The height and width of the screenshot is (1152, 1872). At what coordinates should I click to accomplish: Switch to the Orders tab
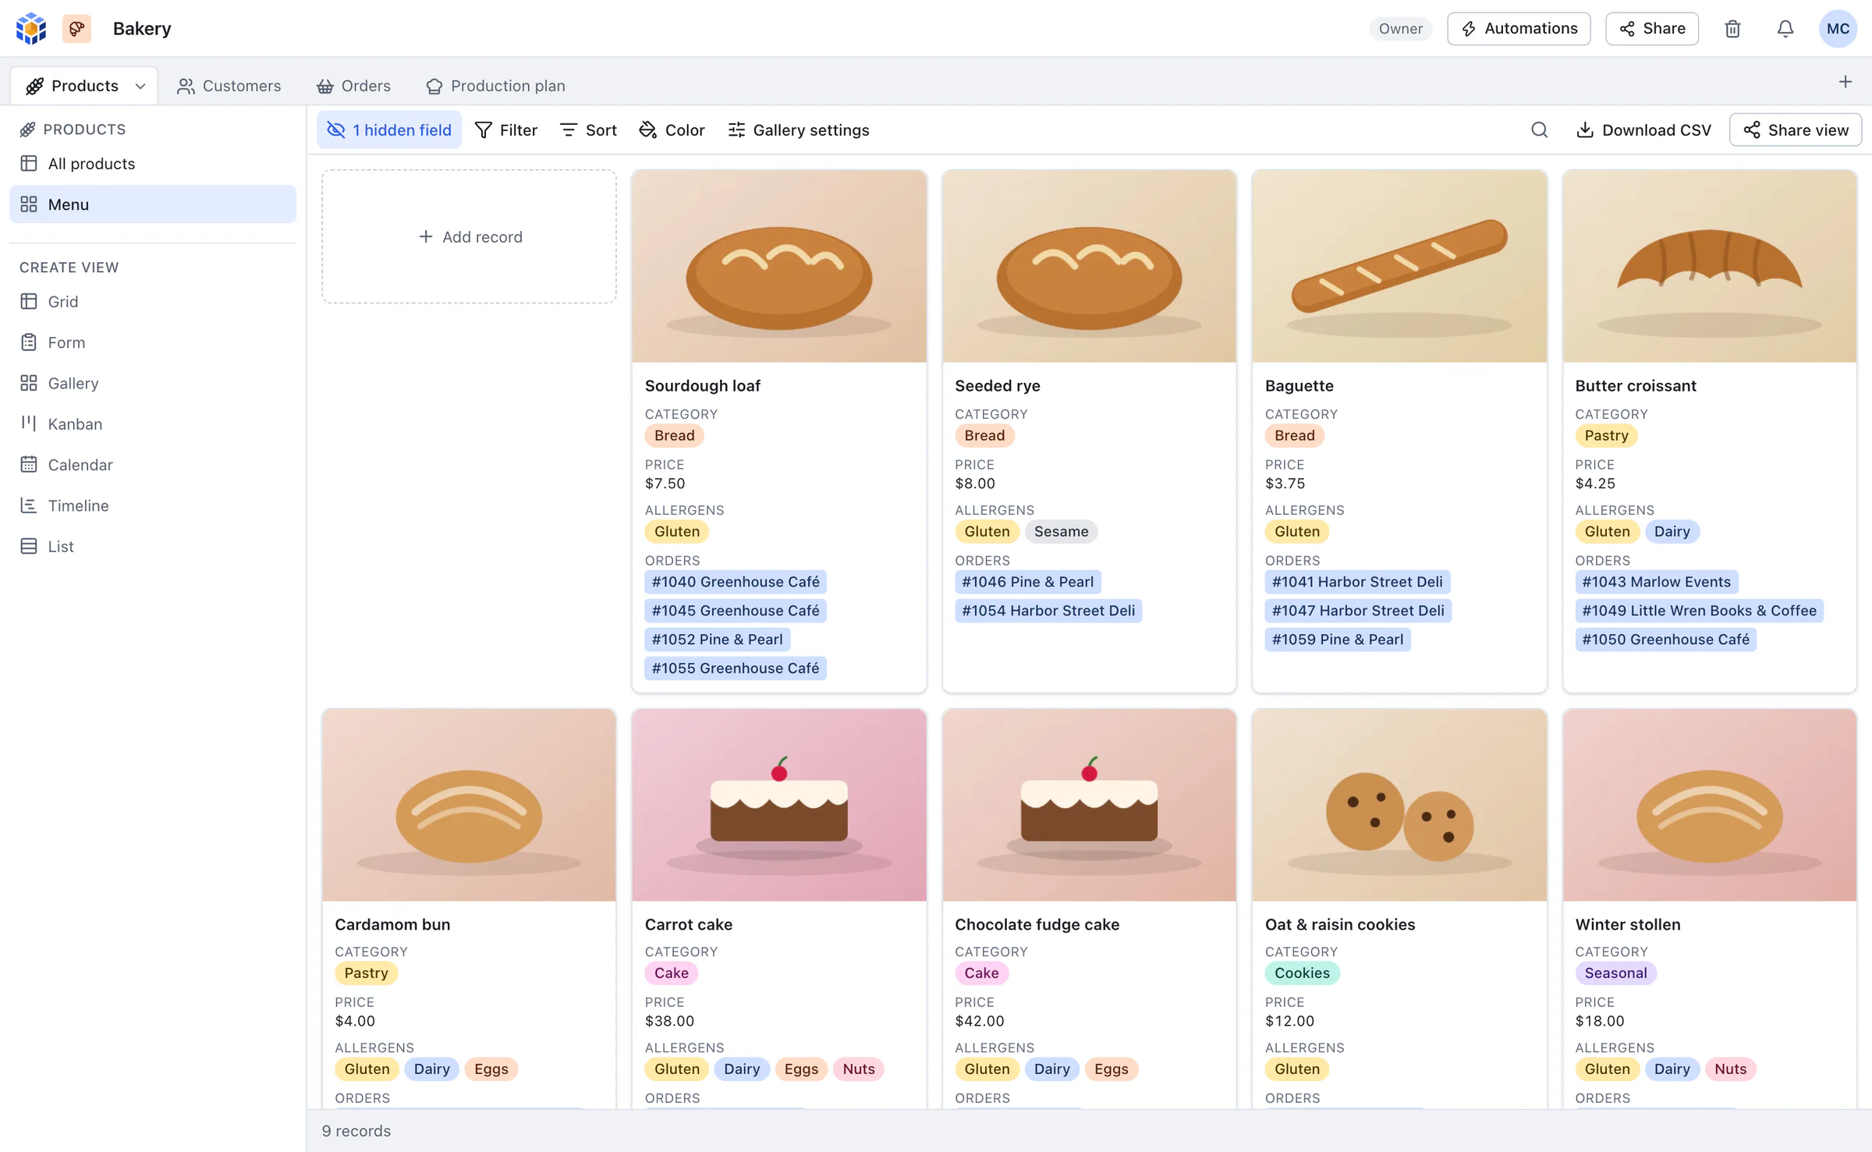354,86
